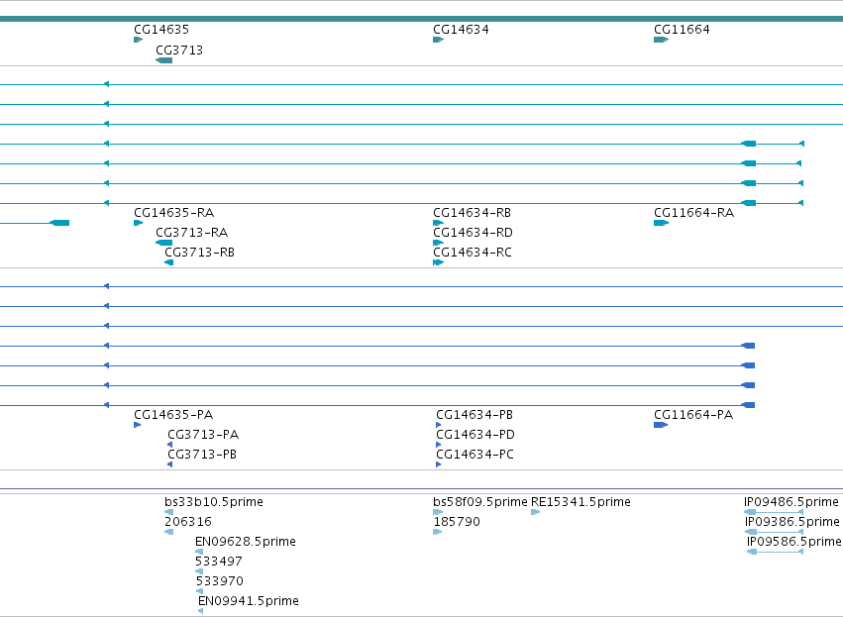Click the RE15341.5prime EST glyph
The width and height of the screenshot is (843, 617).
pos(536,512)
